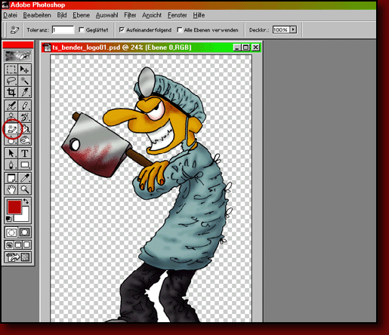Minimize the ts_bender_logo01.psd document window

click(236, 48)
